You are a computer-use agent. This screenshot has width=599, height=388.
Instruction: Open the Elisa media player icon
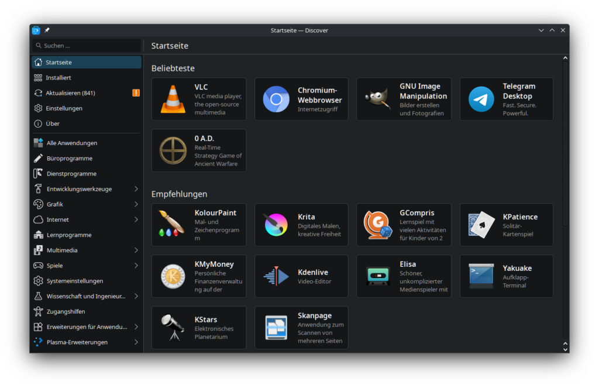coord(378,276)
